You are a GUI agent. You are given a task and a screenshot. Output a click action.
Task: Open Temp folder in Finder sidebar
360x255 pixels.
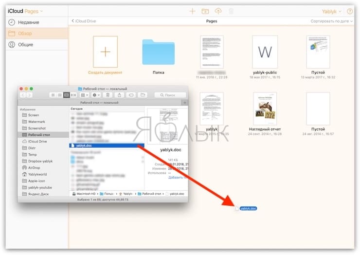pyautogui.click(x=33, y=155)
